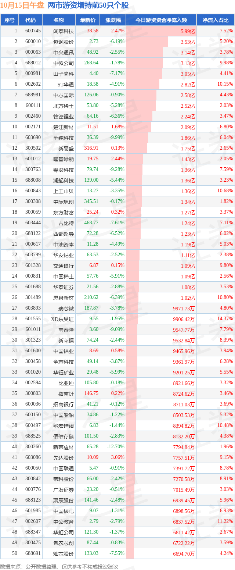Image resolution: width=235 pixels, height=570 pixels.
Task: Click the 驰宏锌锗 stock name
Action: [x=64, y=426]
